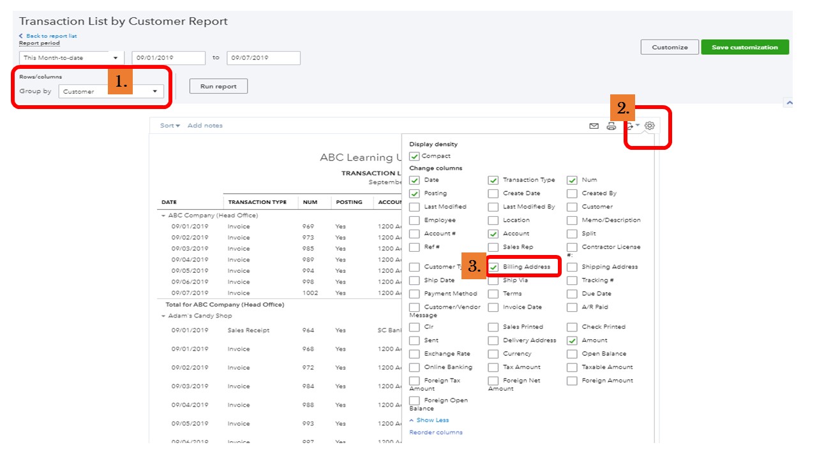
Task: Click Add notes in report toolbar
Action: click(x=205, y=126)
